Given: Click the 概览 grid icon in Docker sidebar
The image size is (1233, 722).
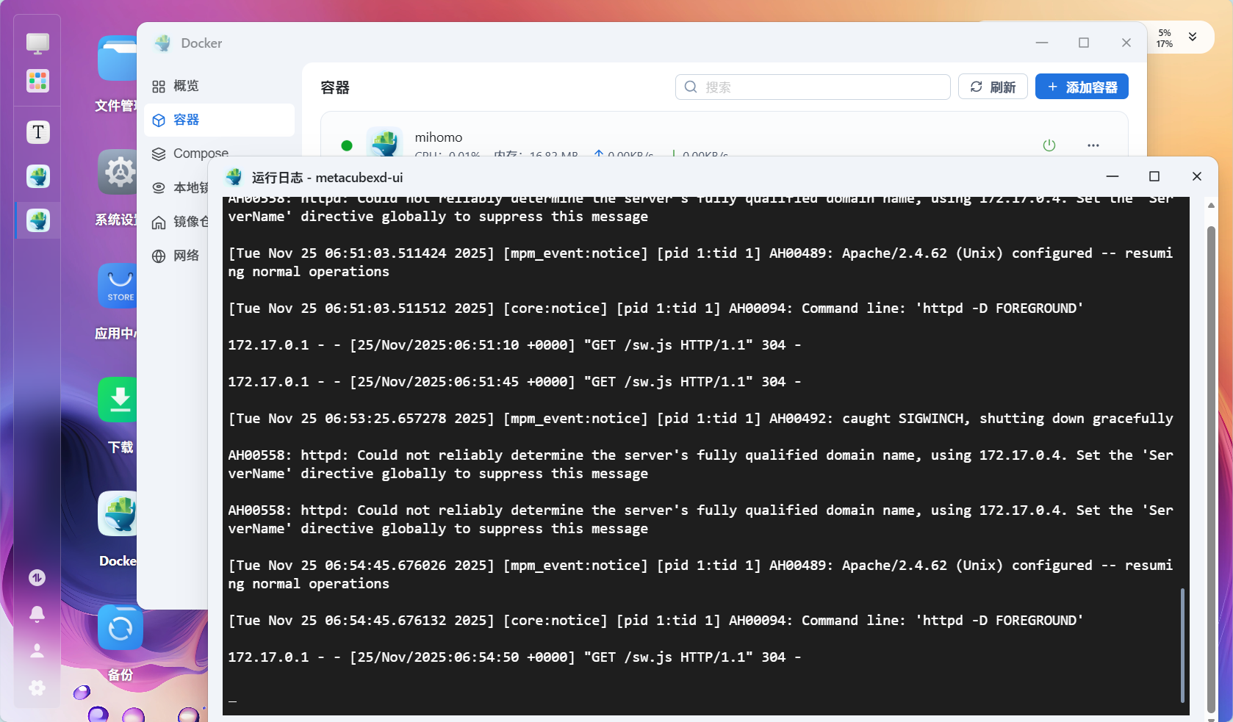Looking at the screenshot, I should pyautogui.click(x=159, y=87).
